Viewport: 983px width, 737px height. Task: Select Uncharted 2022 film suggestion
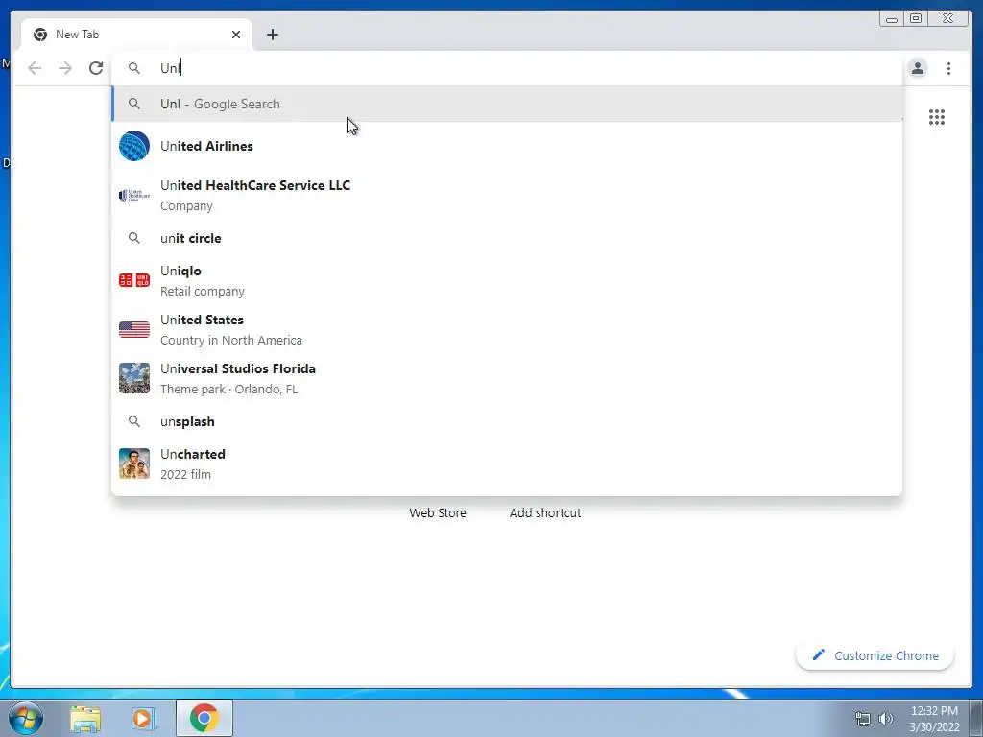click(507, 464)
